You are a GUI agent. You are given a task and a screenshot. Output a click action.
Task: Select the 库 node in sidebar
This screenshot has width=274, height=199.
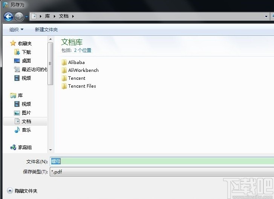pyautogui.click(x=20, y=96)
